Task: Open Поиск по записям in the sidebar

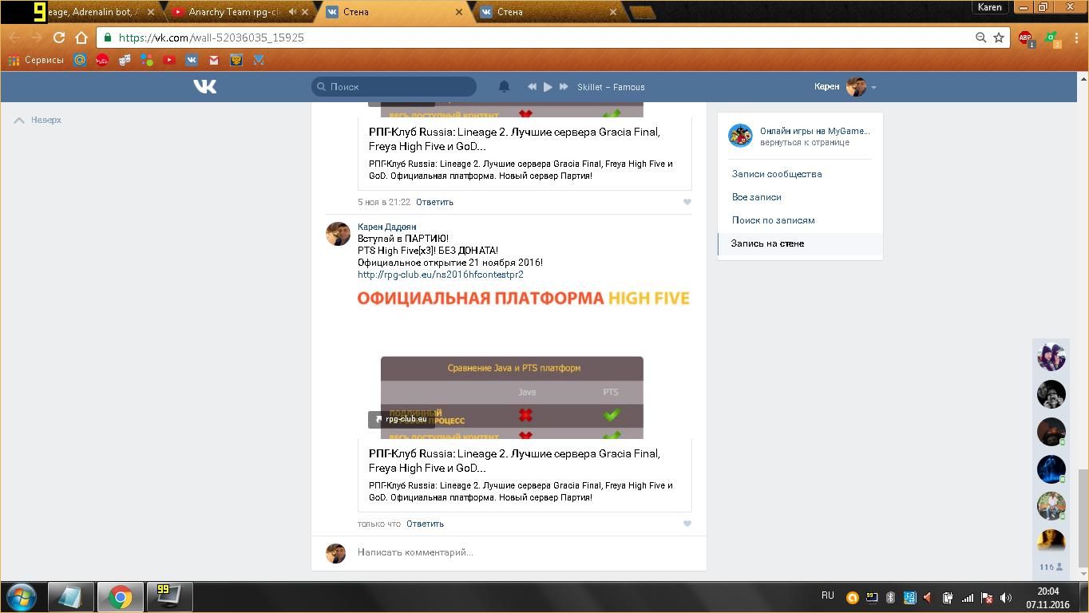Action: 773,220
